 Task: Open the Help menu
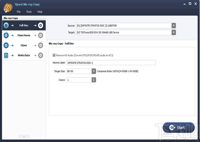[40, 12]
